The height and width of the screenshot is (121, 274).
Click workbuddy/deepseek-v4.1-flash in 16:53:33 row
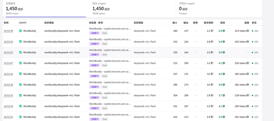(x=62, y=95)
